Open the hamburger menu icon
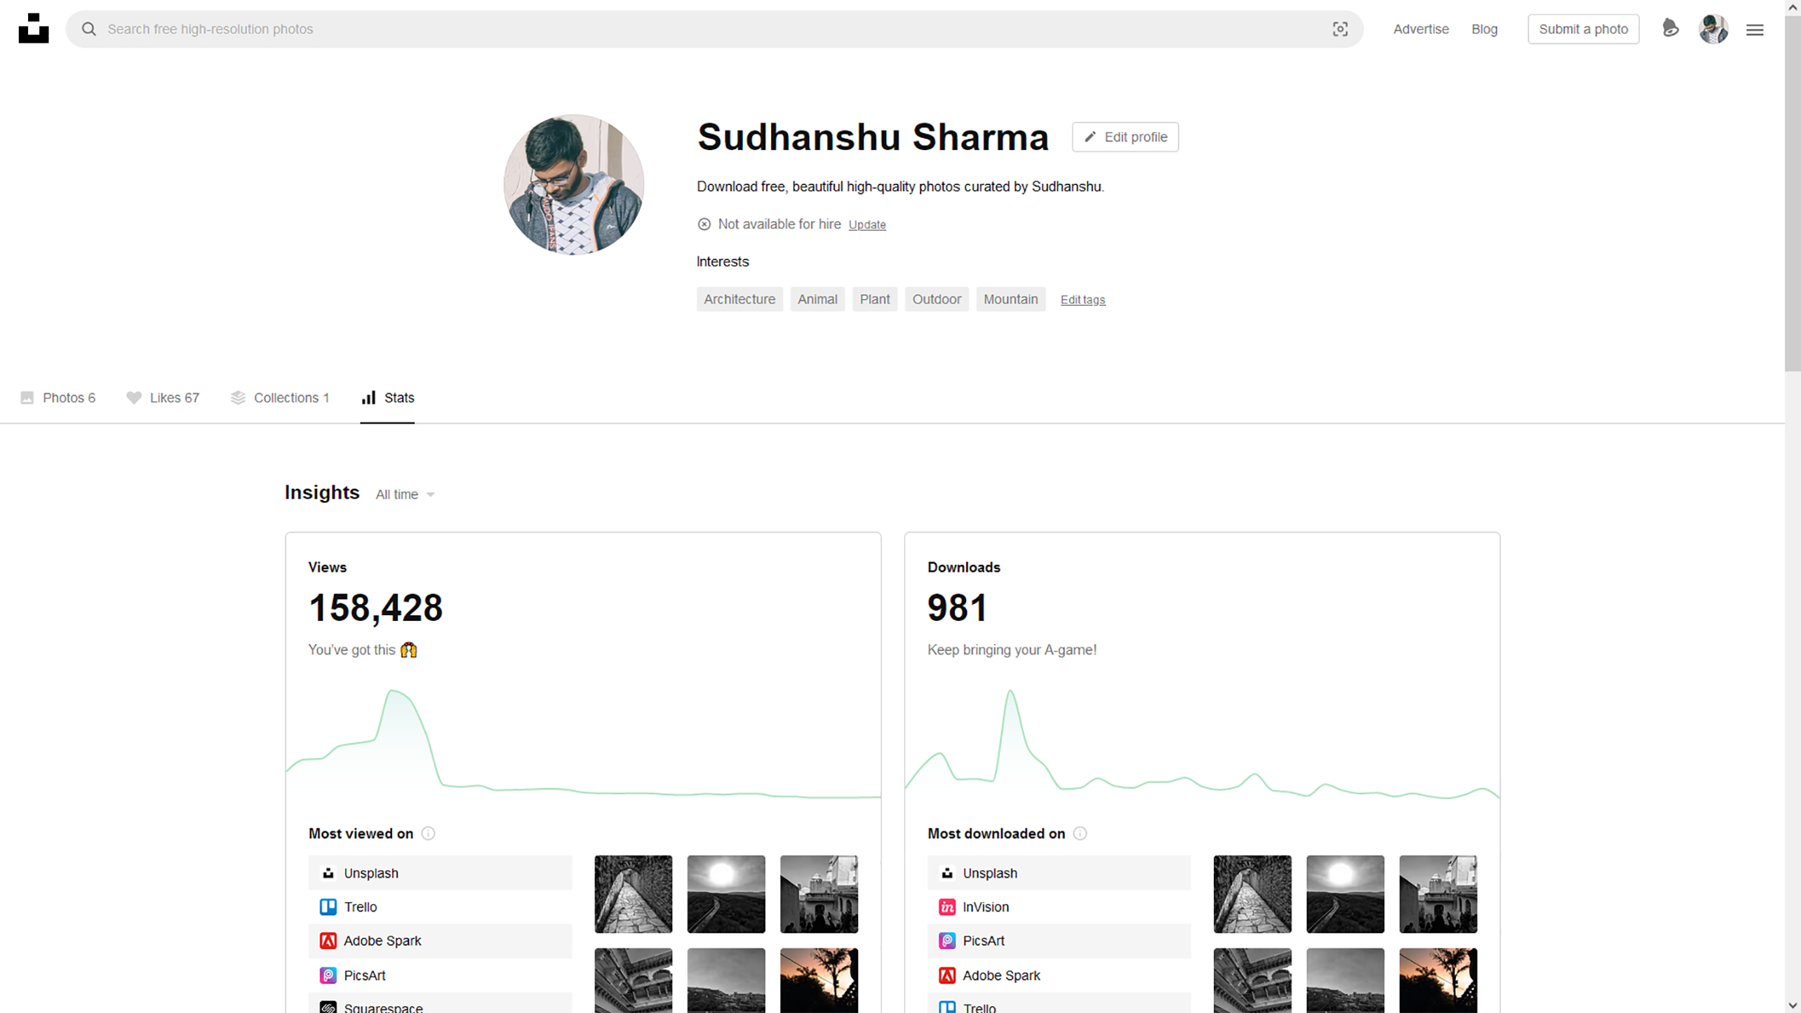This screenshot has width=1801, height=1013. coord(1755,29)
